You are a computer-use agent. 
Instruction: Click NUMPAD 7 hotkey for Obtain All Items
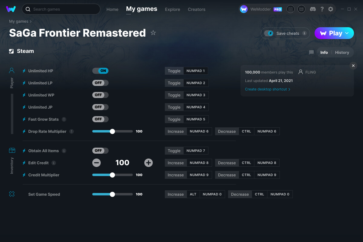pyautogui.click(x=196, y=151)
